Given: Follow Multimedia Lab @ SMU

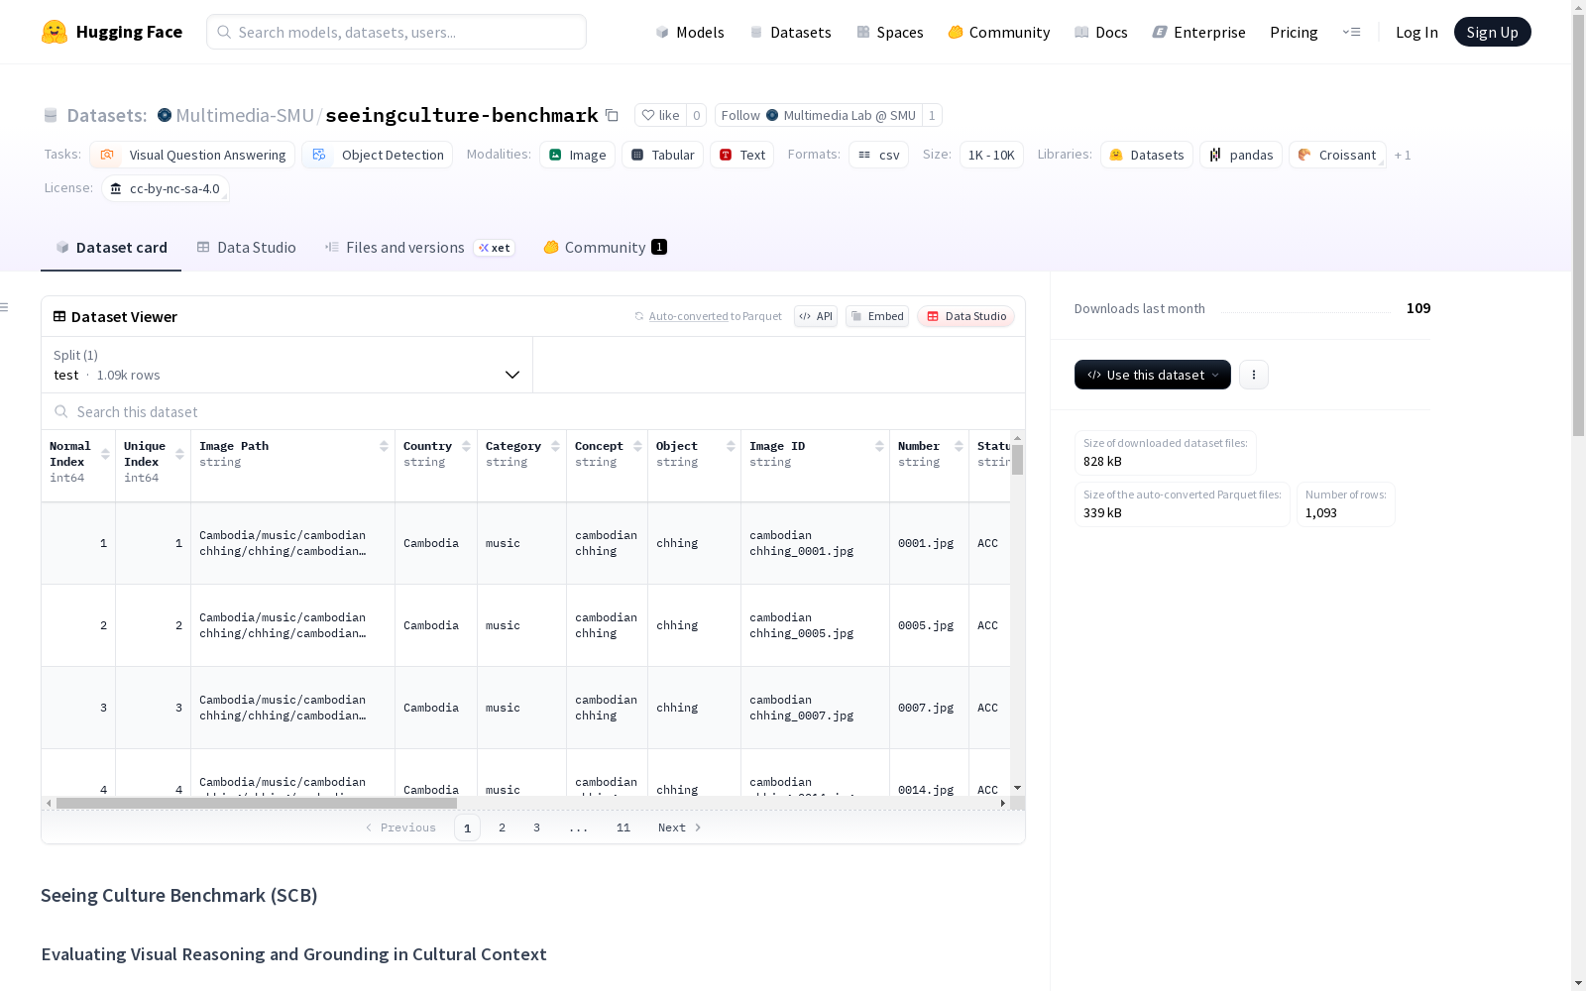Looking at the screenshot, I should (x=818, y=115).
